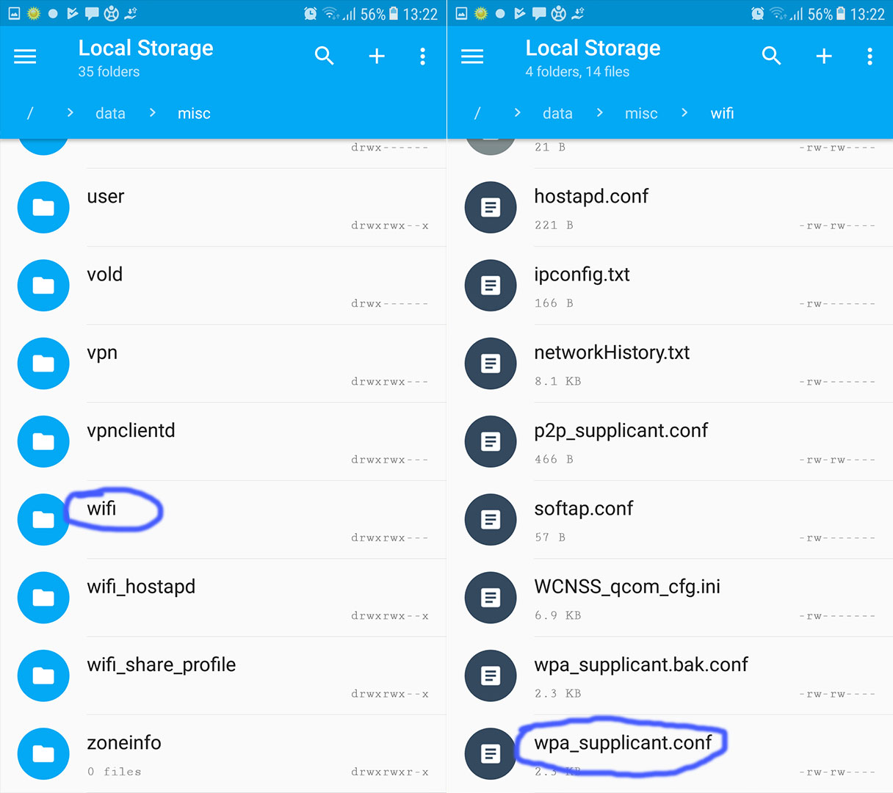Open overflow menu in right wifi screen

tap(869, 57)
